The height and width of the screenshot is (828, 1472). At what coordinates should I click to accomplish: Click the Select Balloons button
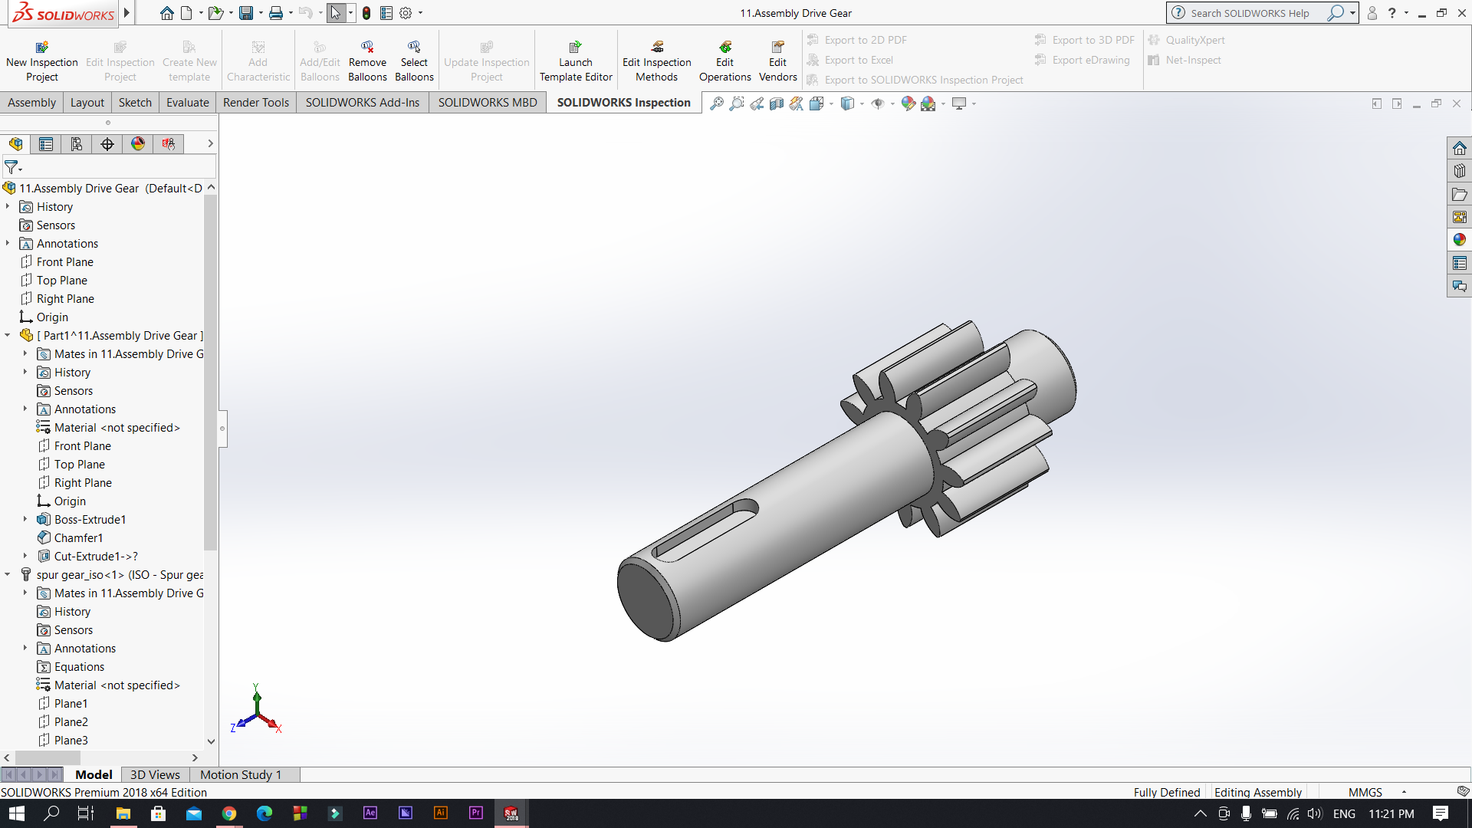(414, 61)
